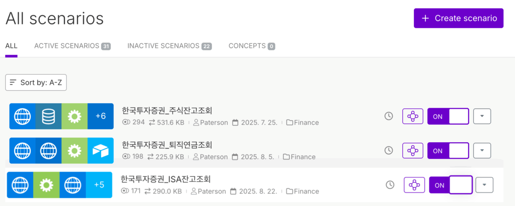The height and width of the screenshot is (206, 515).
Task: Open scheduling clock for 퇴직연금조회 scenario
Action: coord(388,151)
